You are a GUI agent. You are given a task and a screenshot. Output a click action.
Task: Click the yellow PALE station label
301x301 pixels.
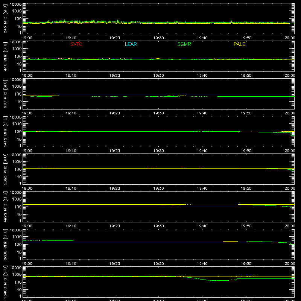coord(239,44)
